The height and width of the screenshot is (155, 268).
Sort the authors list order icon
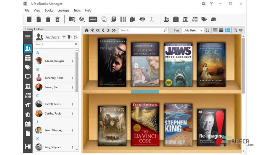pos(76,37)
